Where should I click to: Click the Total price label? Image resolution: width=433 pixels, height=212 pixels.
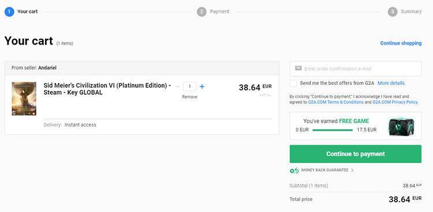coord(301,199)
